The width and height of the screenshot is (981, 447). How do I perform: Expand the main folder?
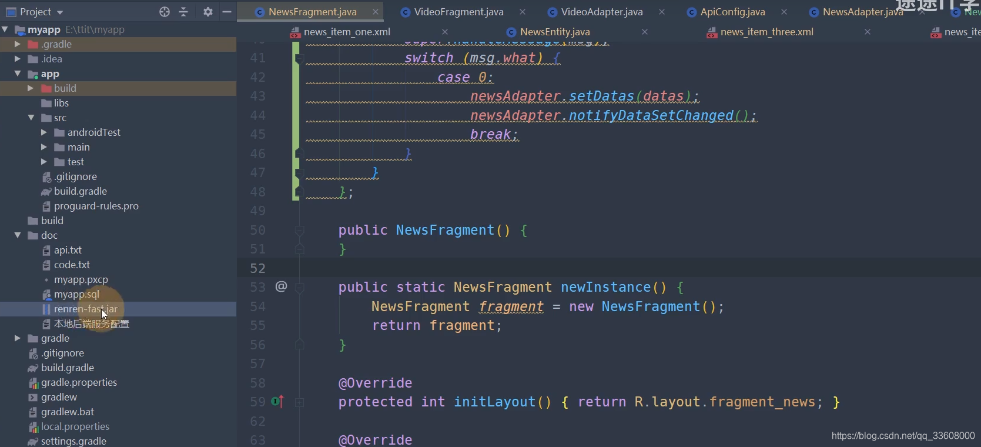(x=43, y=147)
